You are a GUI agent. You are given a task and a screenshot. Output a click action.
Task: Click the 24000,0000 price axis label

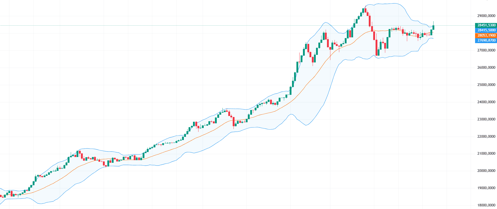tap(486, 102)
